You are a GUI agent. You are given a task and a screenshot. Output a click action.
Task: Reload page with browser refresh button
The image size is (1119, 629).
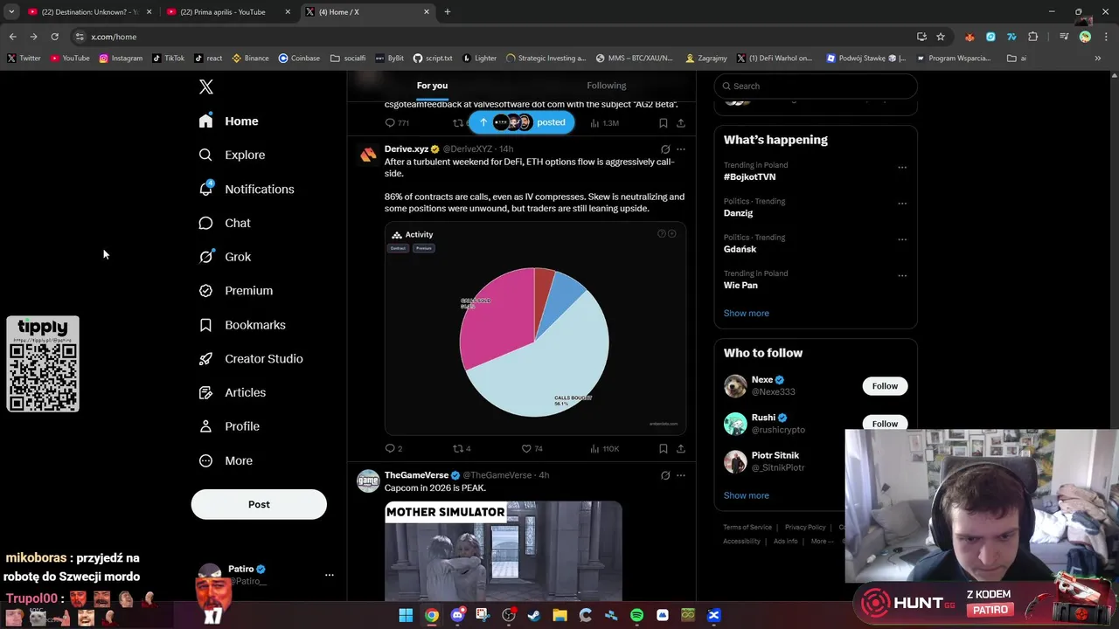pyautogui.click(x=54, y=37)
